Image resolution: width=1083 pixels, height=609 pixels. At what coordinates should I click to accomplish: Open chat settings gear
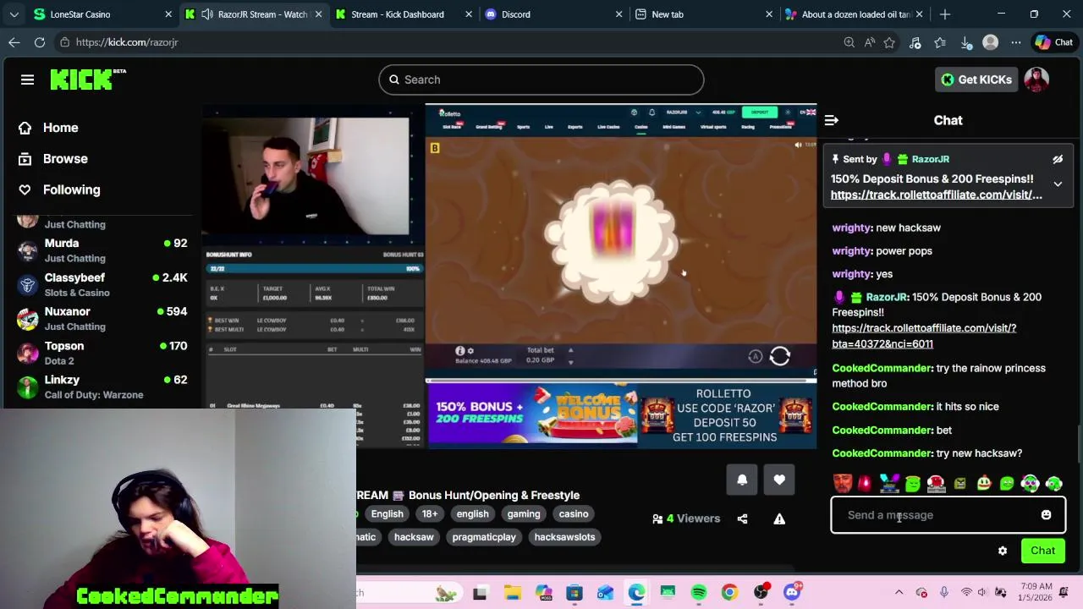[x=1003, y=551]
